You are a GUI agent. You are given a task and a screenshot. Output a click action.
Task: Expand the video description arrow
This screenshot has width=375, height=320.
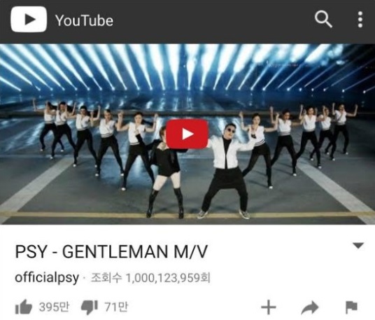tap(358, 246)
